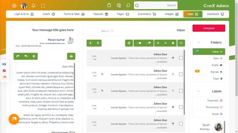Toggle fullscreen mode icon
This screenshot has width=238, height=133.
(43, 6)
